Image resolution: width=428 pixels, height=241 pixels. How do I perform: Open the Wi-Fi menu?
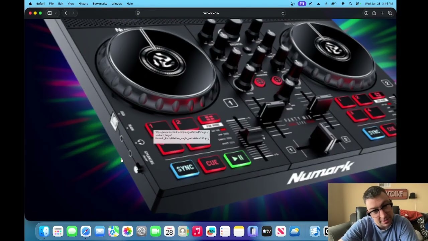[x=343, y=4]
